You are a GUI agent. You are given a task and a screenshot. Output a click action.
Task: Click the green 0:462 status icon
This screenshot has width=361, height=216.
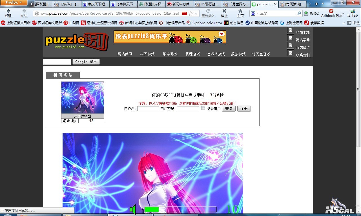(x=306, y=13)
